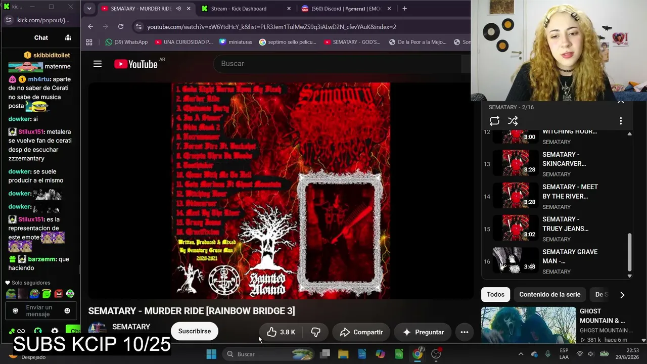The image size is (647, 364).
Task: Play SKINCARVER from the playlist
Action: pyautogui.click(x=557, y=164)
